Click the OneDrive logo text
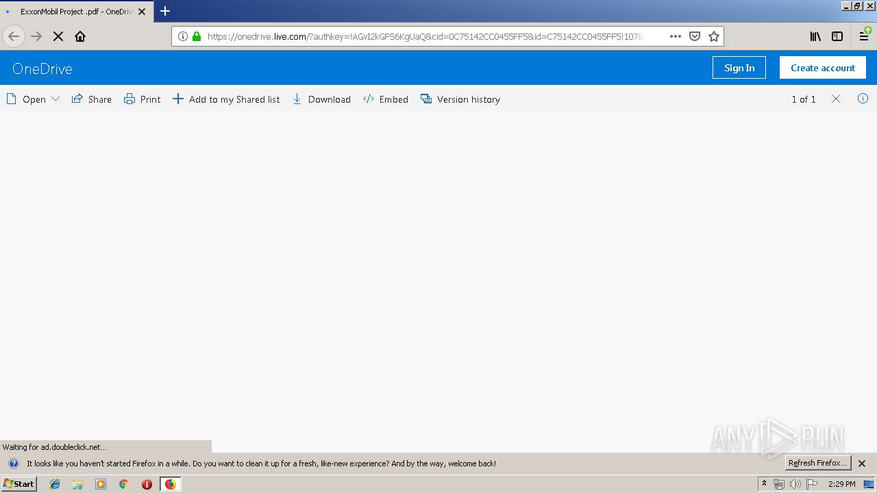The image size is (877, 493). [42, 68]
